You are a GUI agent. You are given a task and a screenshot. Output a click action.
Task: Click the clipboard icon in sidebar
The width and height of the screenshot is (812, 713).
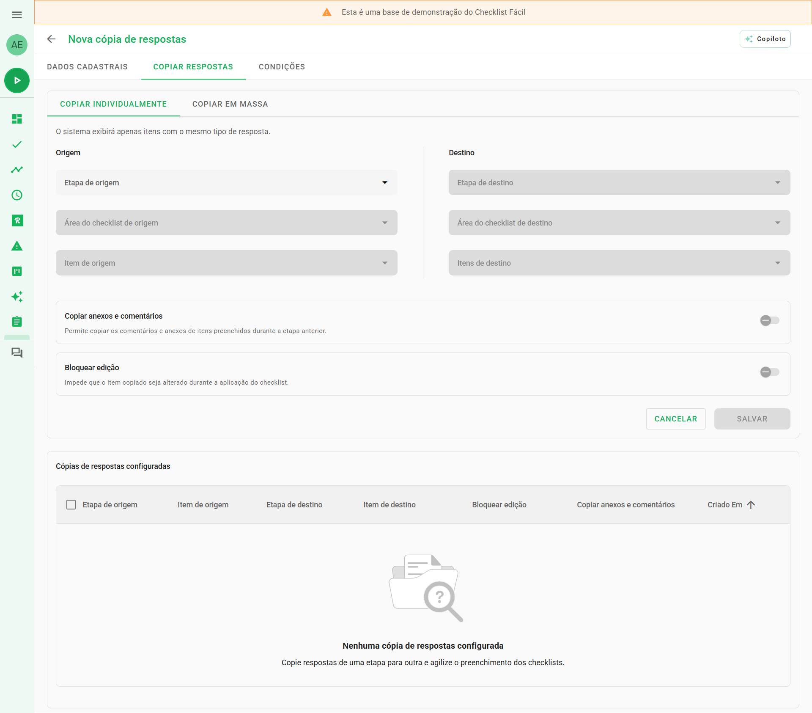point(17,322)
